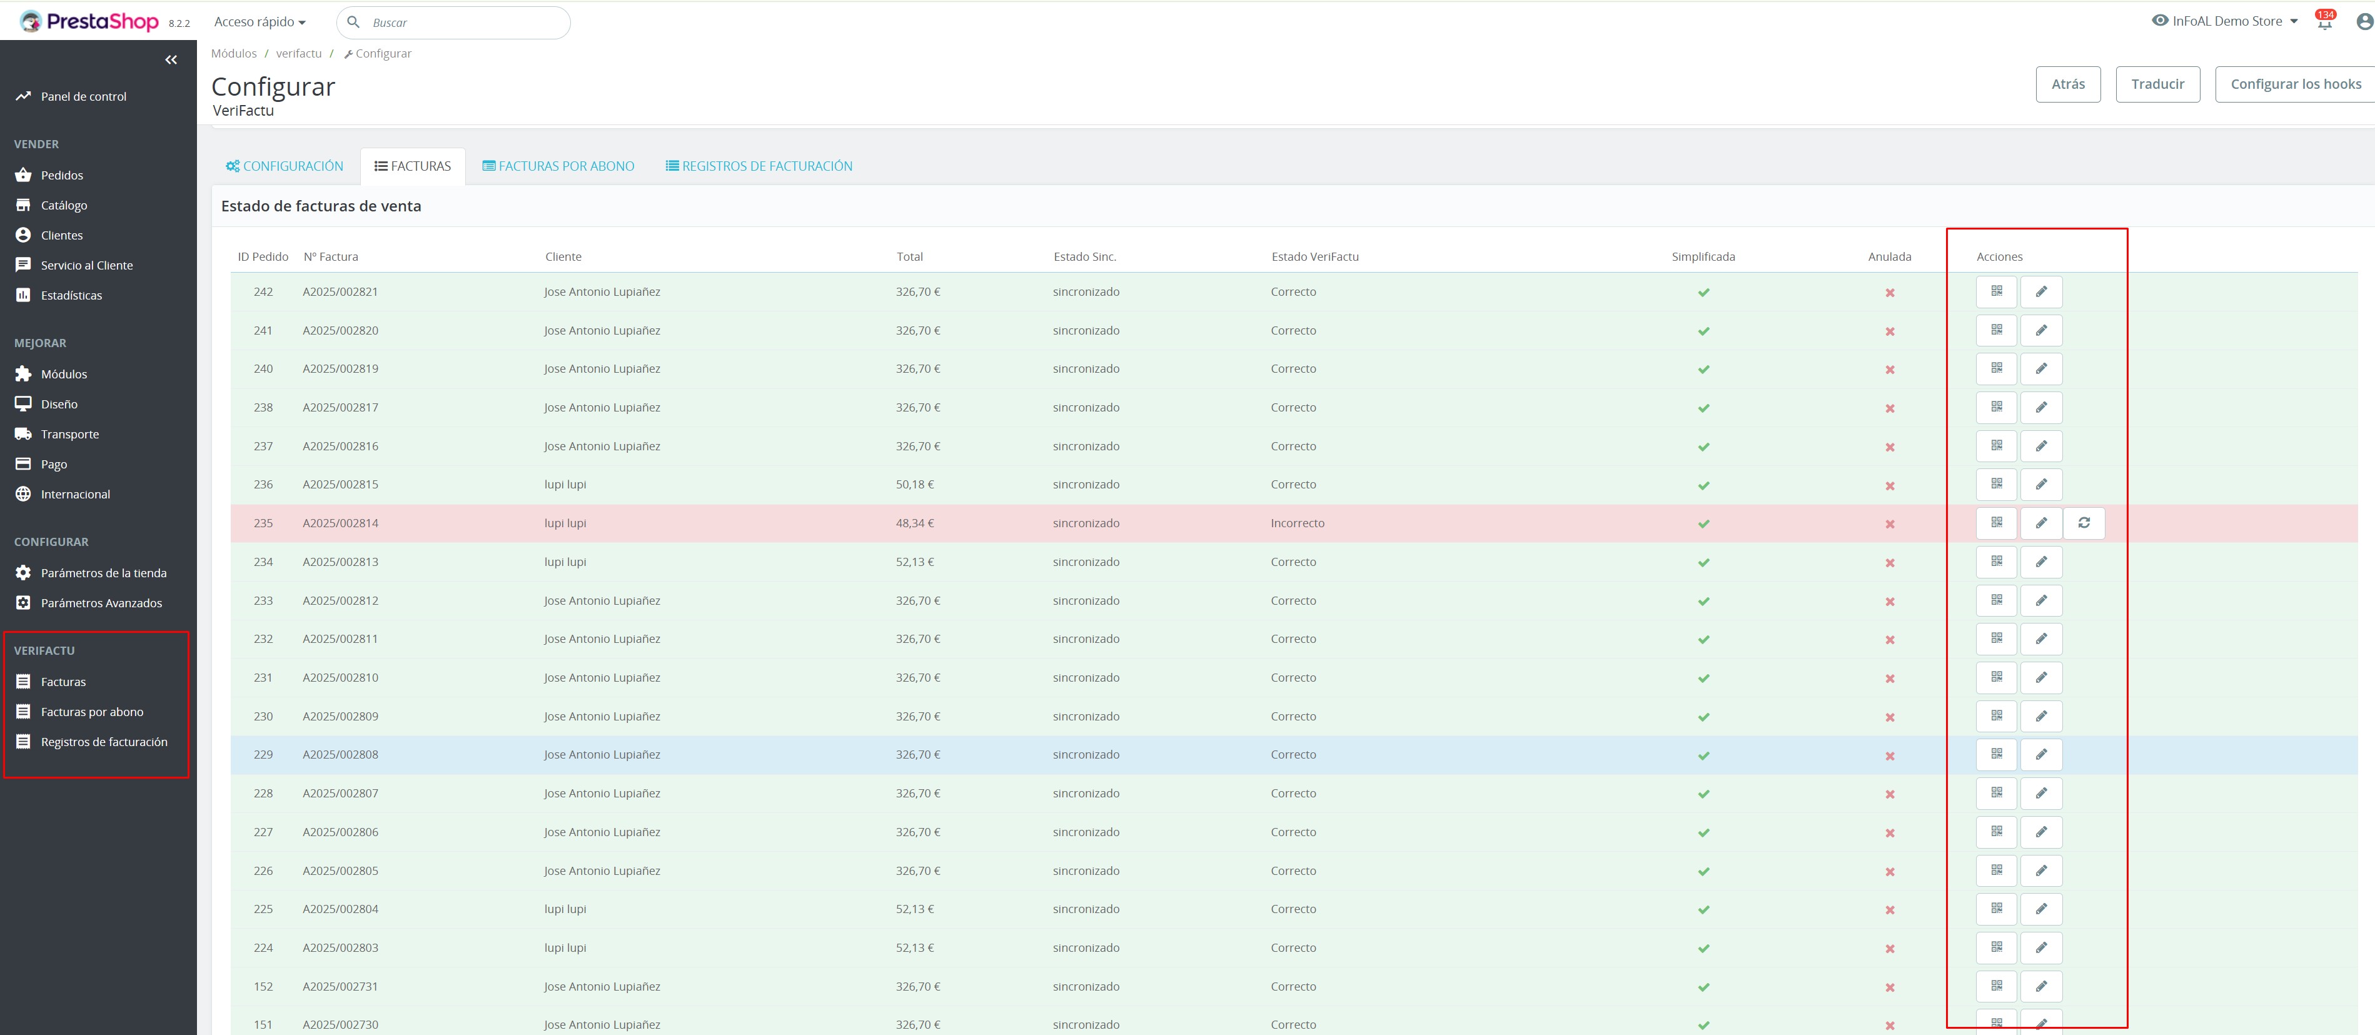Resync the incorrect invoice A2025/002814
The height and width of the screenshot is (1035, 2375).
click(2084, 523)
